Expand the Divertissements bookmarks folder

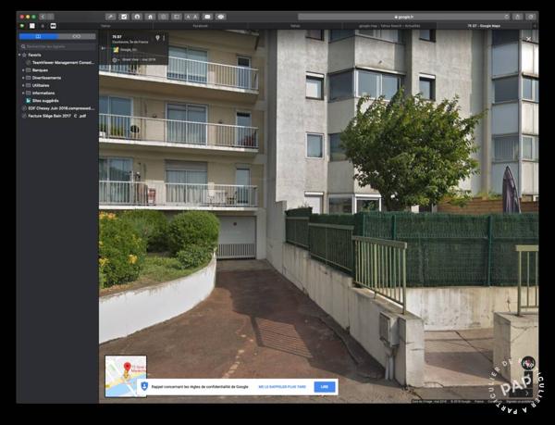click(x=24, y=78)
